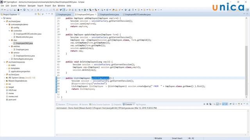
Task: Click the Display Selected Console icon
Action: coord(234,104)
